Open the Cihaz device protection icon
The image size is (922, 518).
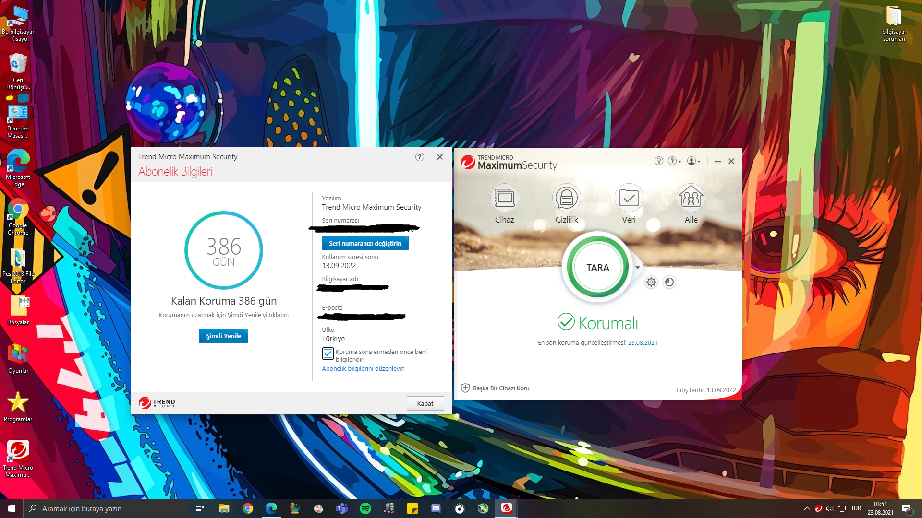504,198
